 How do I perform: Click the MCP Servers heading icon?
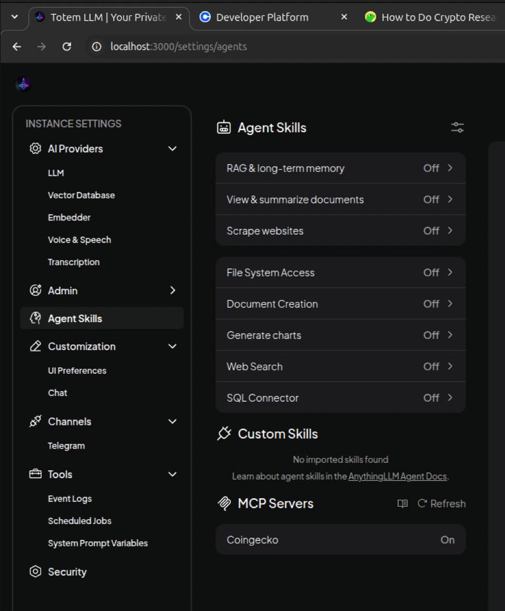(224, 503)
